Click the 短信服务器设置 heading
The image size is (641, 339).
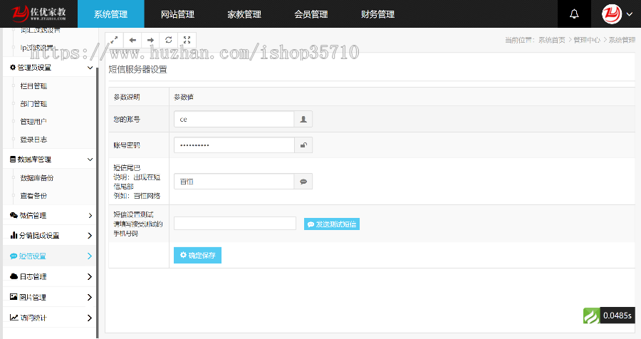(138, 70)
